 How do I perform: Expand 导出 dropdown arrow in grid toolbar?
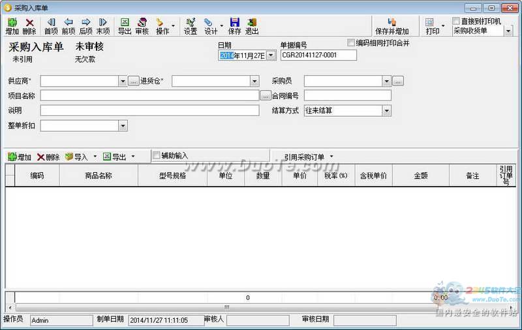point(133,157)
